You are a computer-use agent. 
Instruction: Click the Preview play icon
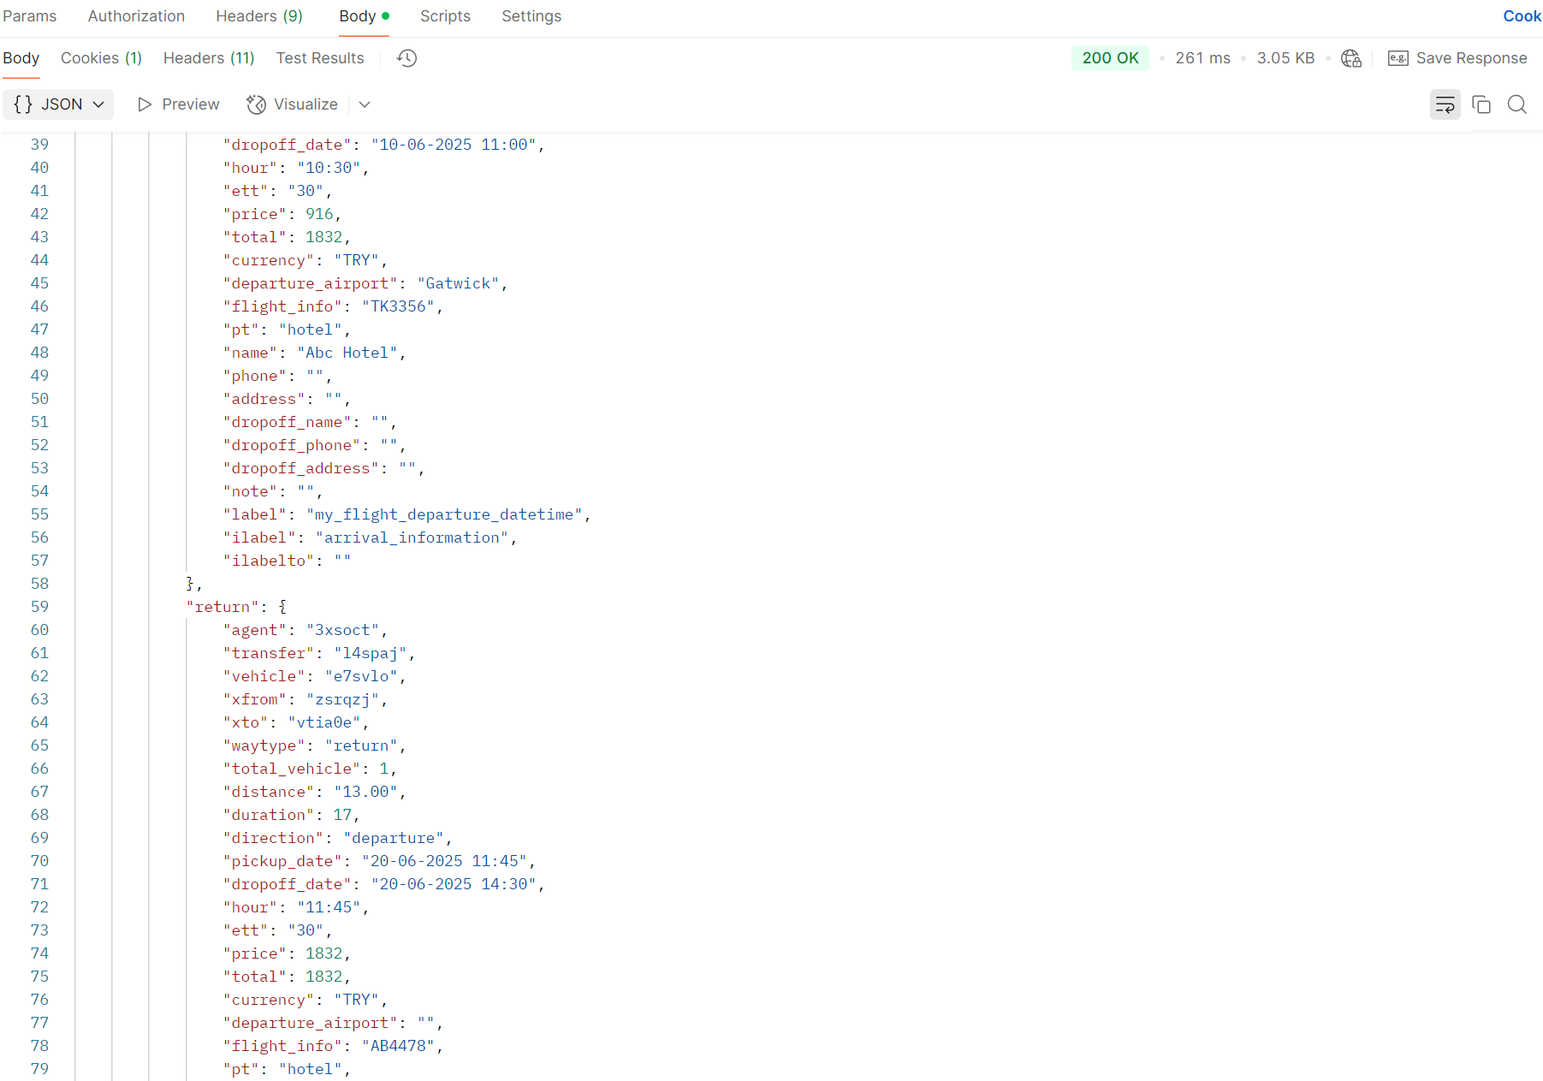pos(145,104)
